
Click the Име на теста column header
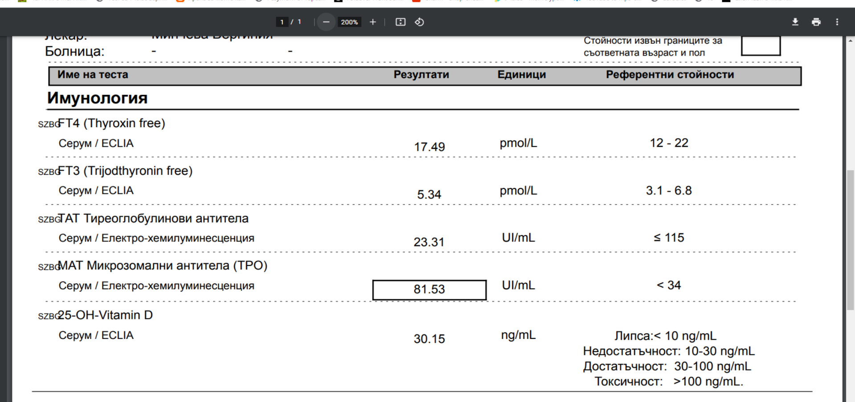93,75
